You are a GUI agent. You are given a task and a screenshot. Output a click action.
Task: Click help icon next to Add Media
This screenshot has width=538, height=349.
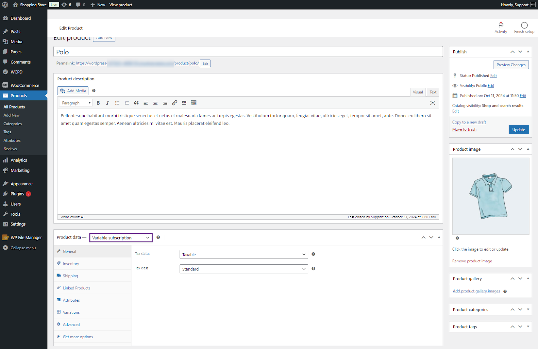point(94,91)
